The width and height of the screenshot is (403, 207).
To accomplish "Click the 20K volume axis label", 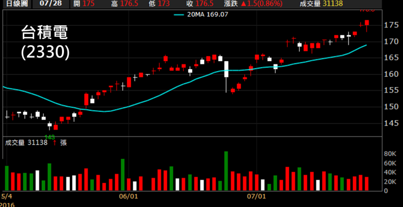I will click(x=390, y=182).
